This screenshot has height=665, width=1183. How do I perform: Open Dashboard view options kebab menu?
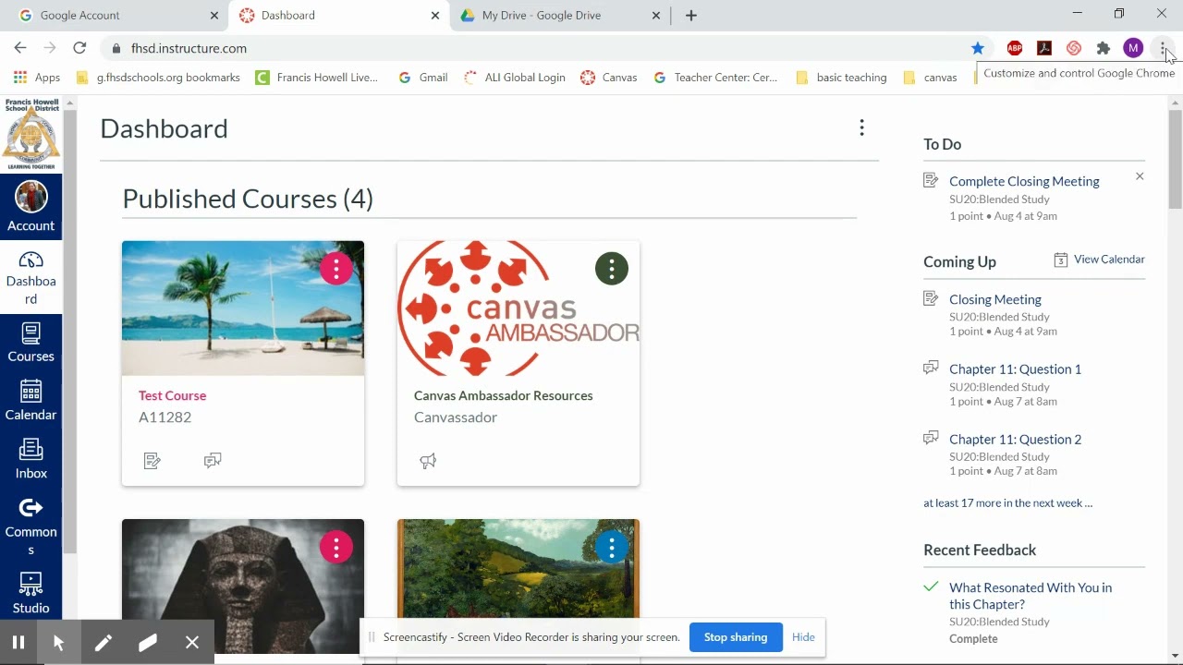[861, 127]
